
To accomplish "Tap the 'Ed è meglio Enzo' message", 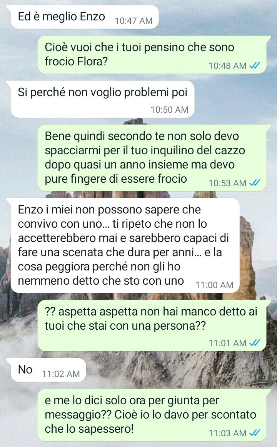I will coord(84,17).
